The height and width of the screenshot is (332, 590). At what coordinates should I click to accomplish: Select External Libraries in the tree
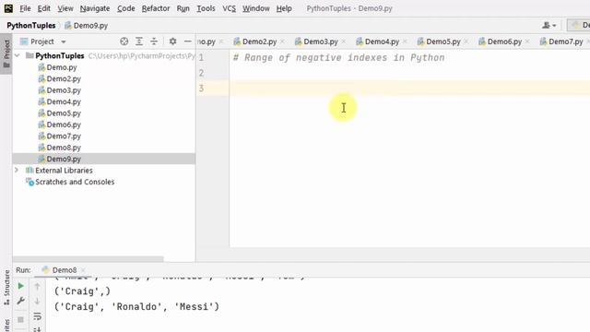click(x=59, y=171)
